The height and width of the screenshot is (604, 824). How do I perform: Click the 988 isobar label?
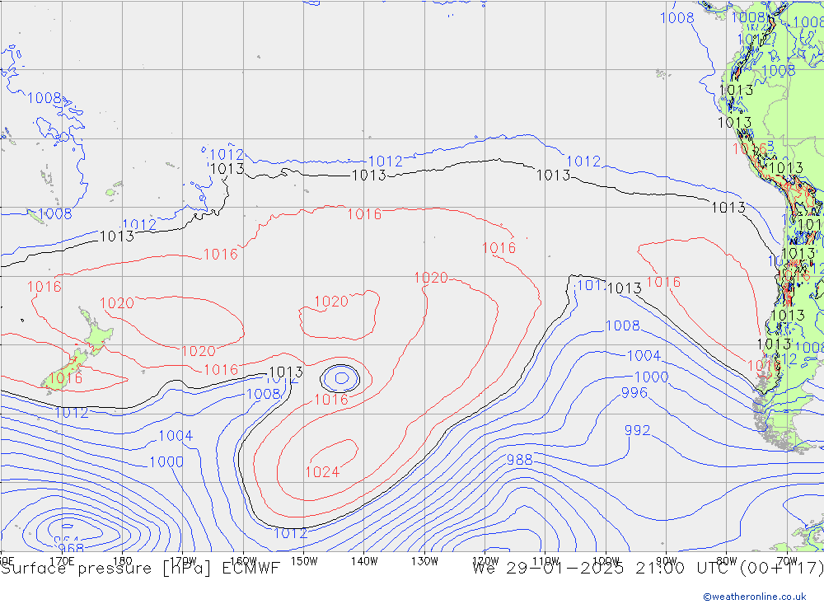coord(520,460)
